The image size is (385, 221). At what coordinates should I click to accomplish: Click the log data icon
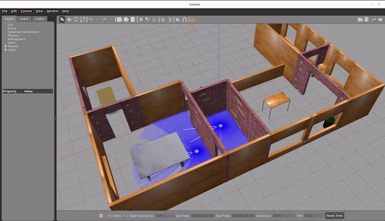tap(367, 20)
